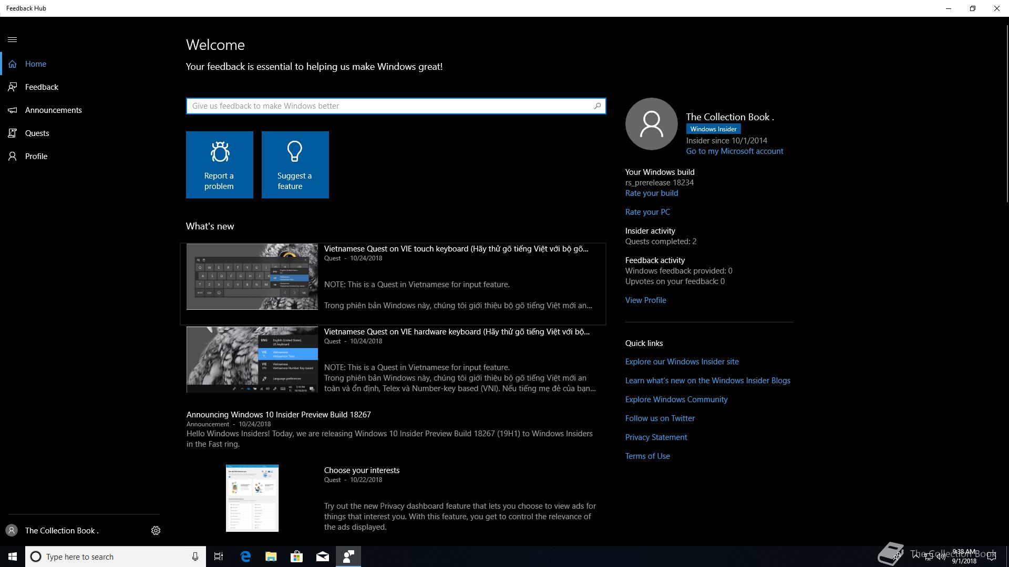
Task: Click Follow us on Twitter
Action: 660,418
